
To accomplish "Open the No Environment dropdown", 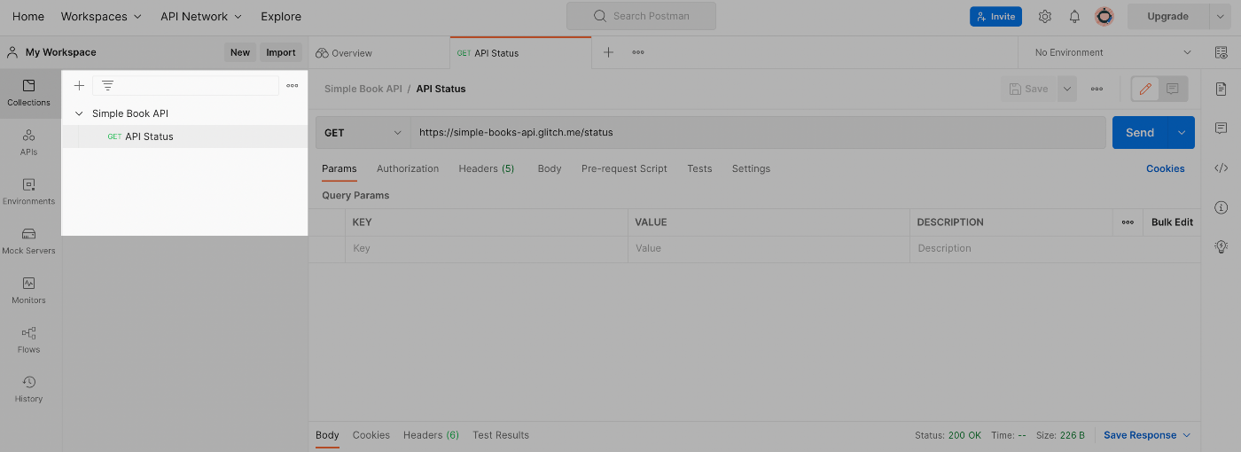I will click(x=1113, y=52).
